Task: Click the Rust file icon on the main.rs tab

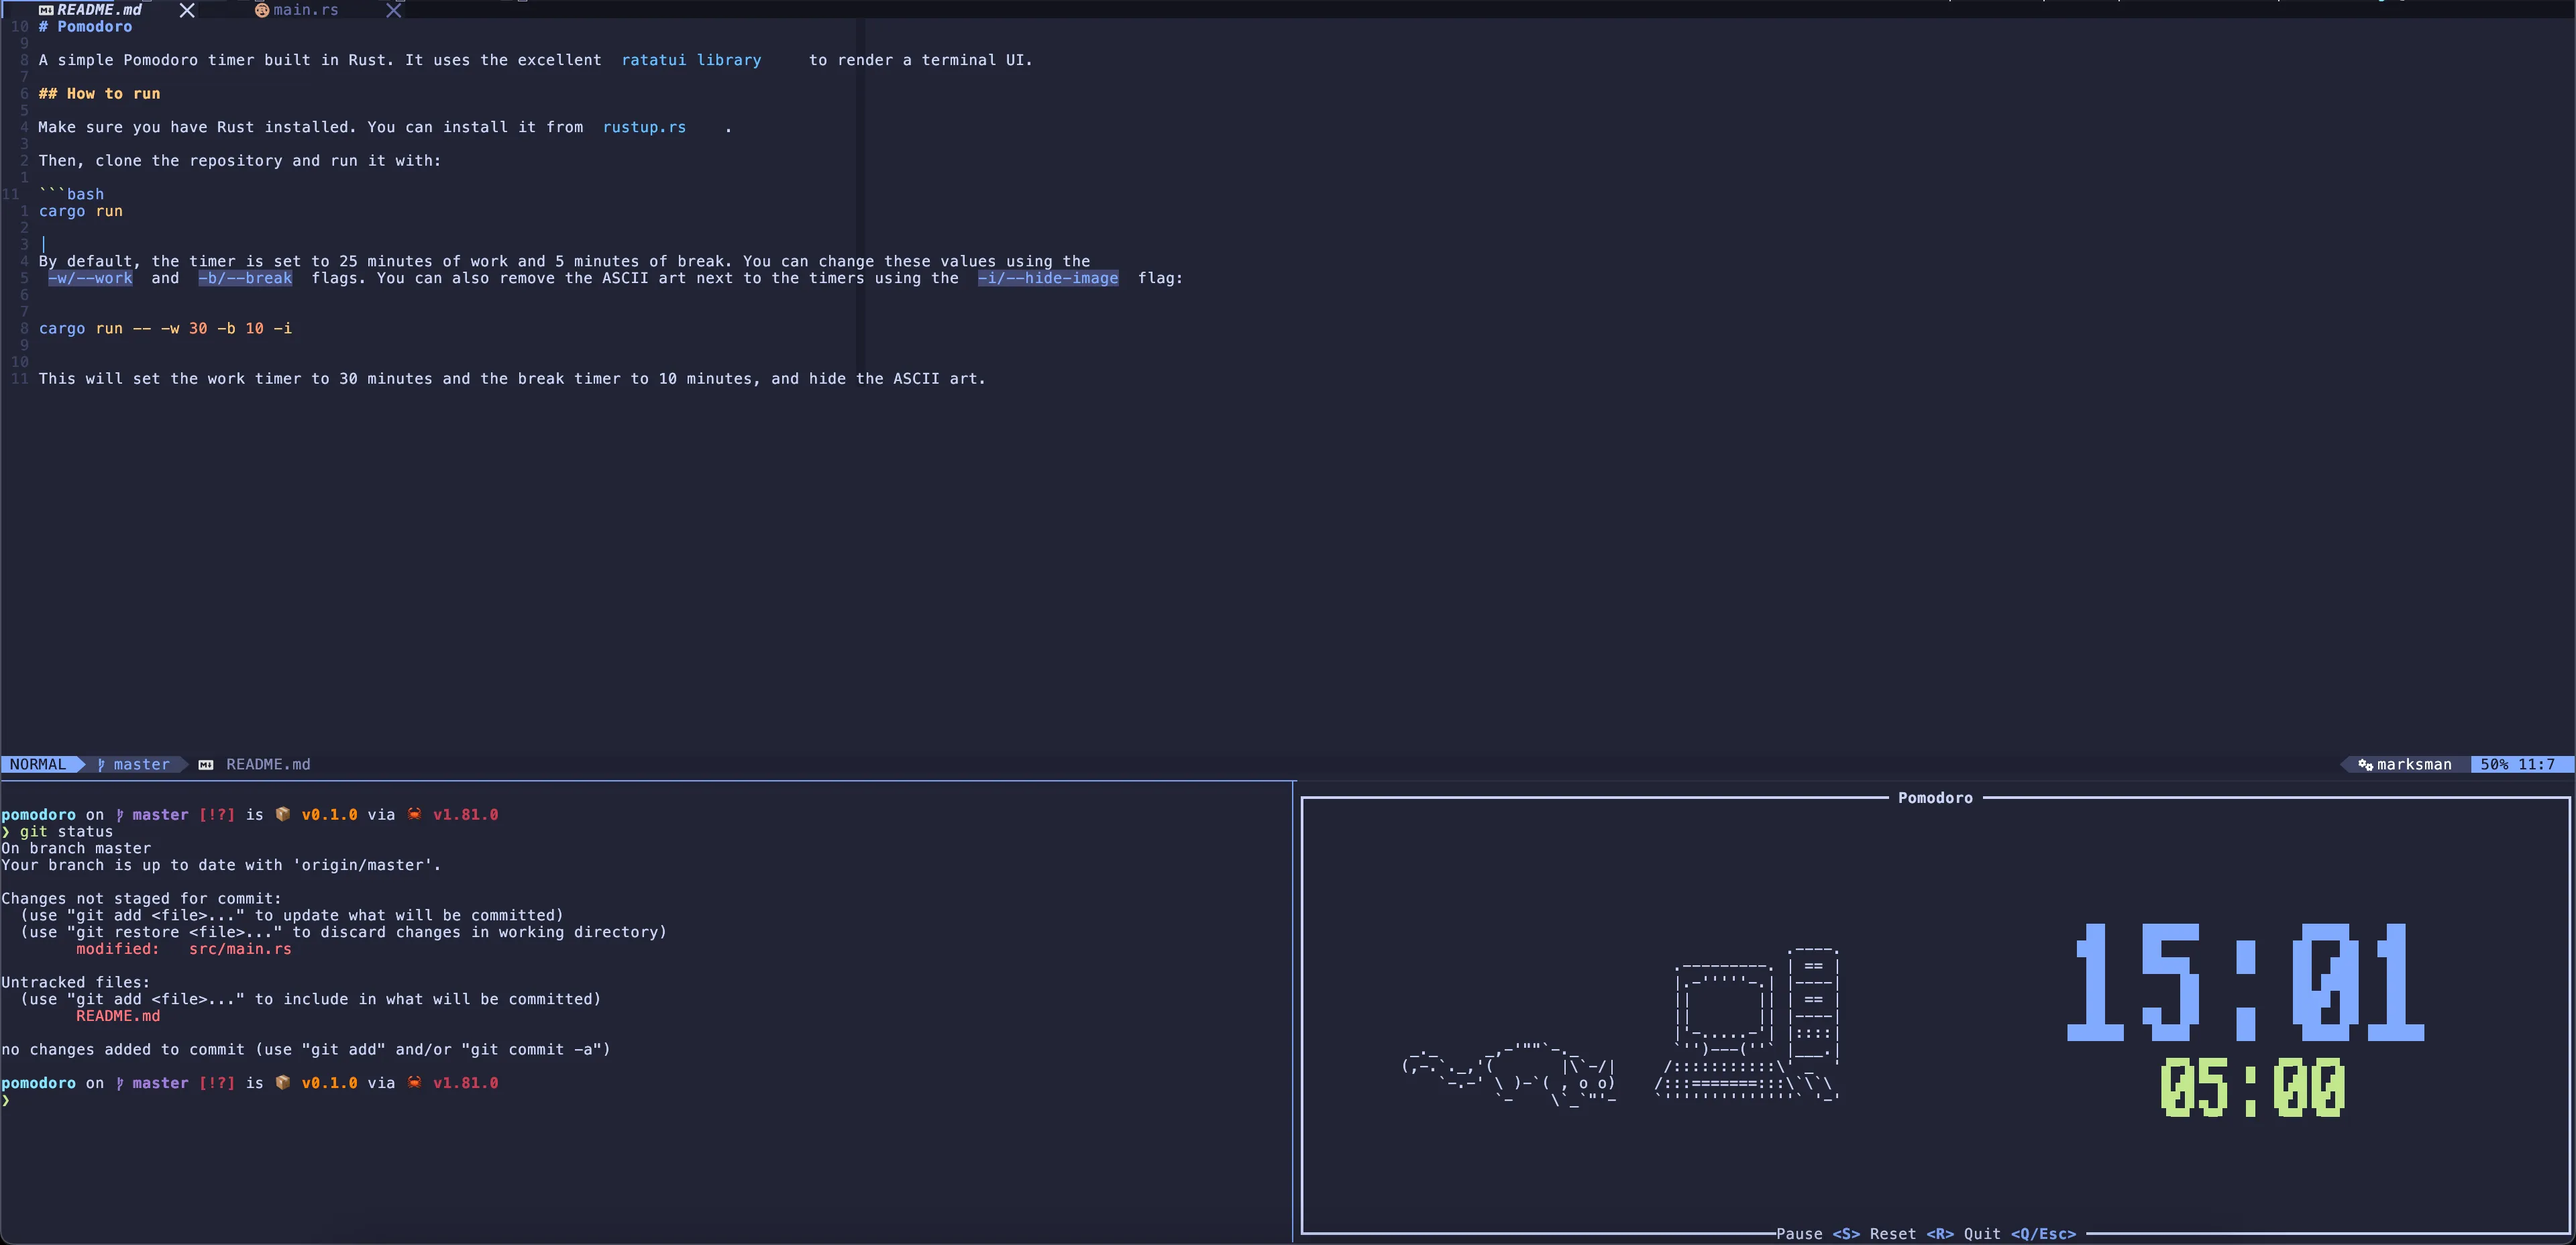Action: 262,10
